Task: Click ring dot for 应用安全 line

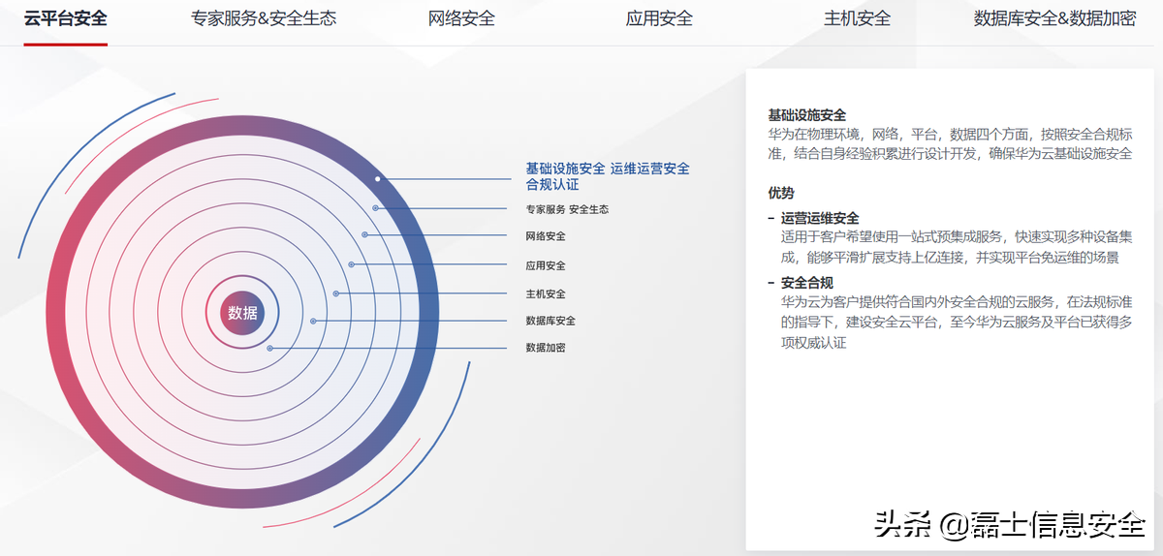Action: [x=351, y=264]
